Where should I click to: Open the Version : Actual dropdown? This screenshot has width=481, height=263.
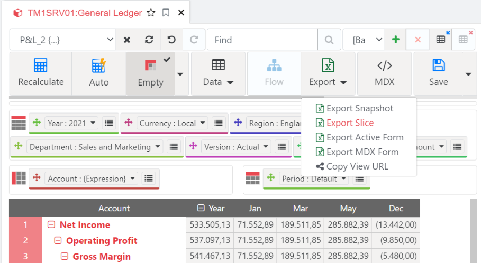click(236, 147)
